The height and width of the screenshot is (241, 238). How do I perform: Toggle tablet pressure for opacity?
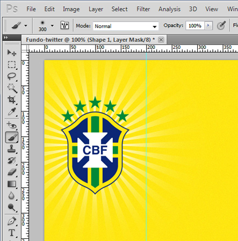(x=221, y=25)
